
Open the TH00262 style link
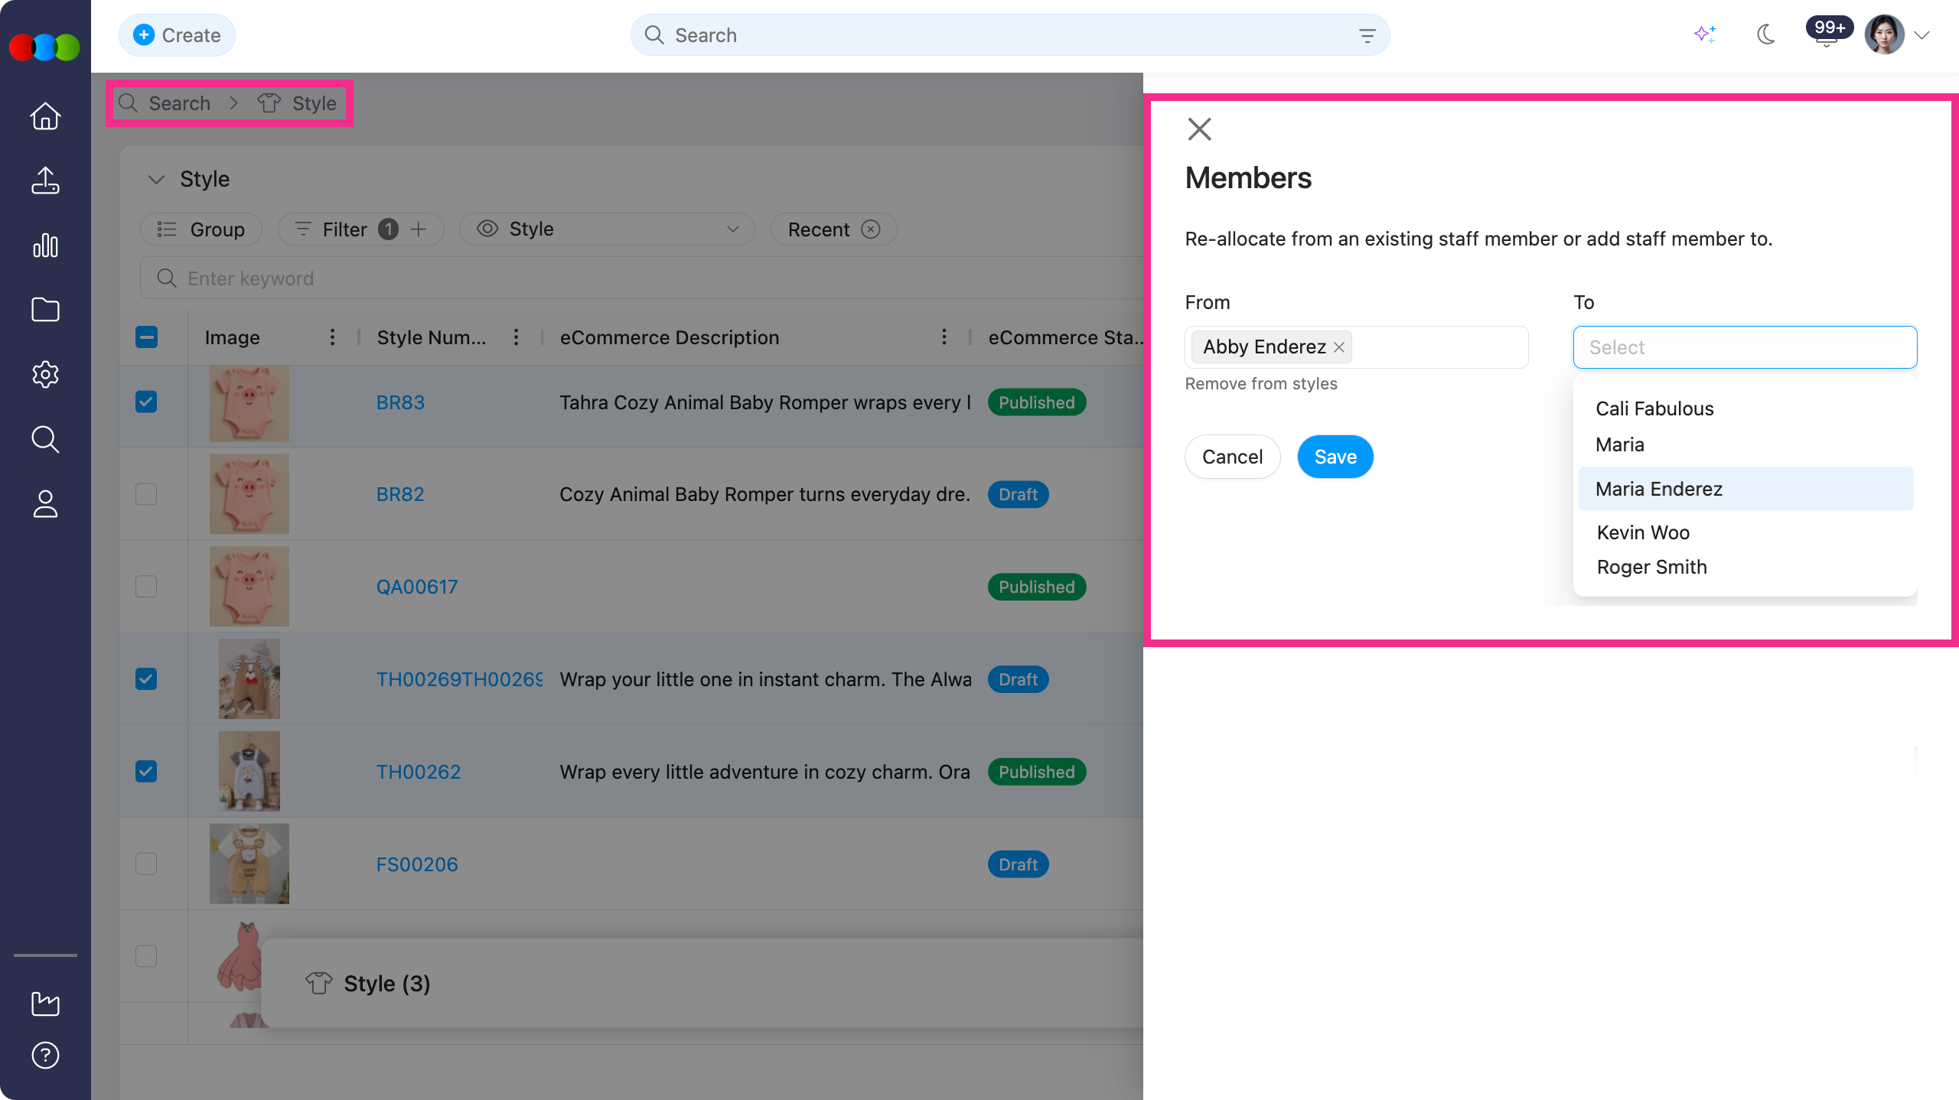[419, 772]
